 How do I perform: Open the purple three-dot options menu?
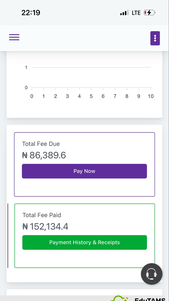point(155,38)
